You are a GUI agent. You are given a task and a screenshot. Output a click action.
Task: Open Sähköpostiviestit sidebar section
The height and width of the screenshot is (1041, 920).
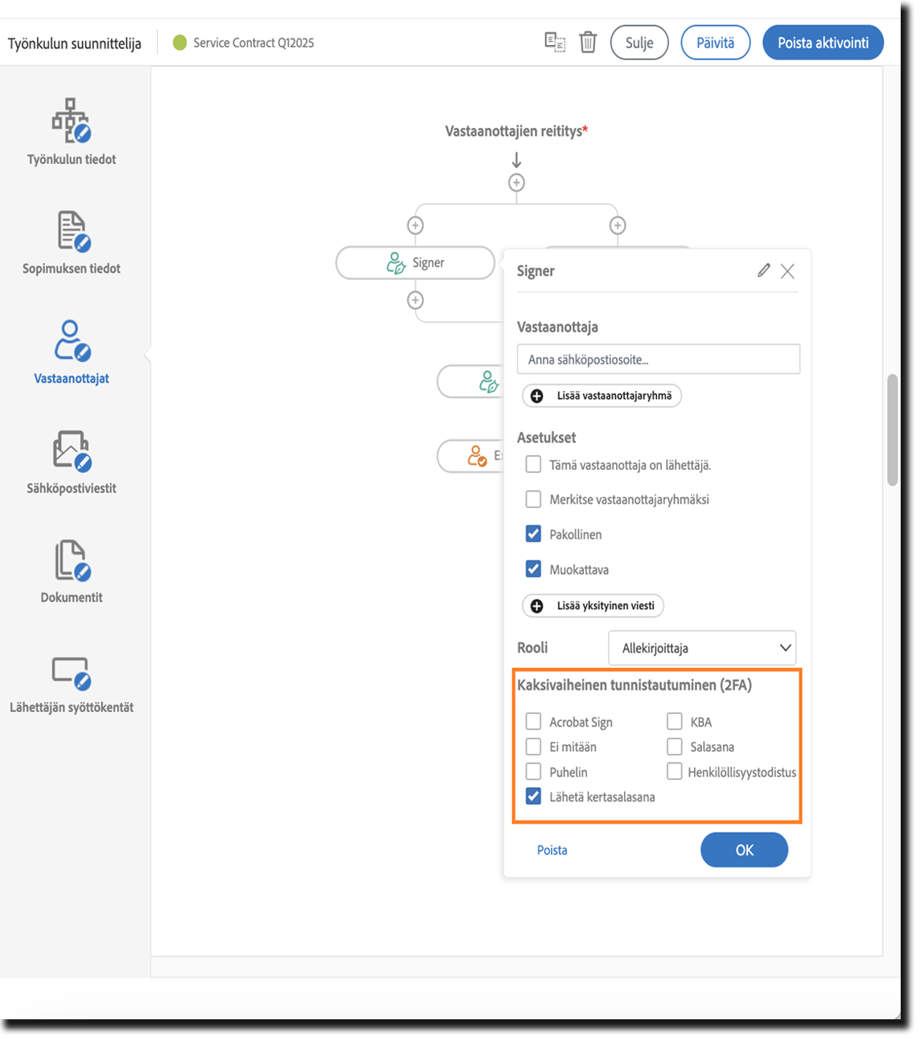(x=72, y=462)
